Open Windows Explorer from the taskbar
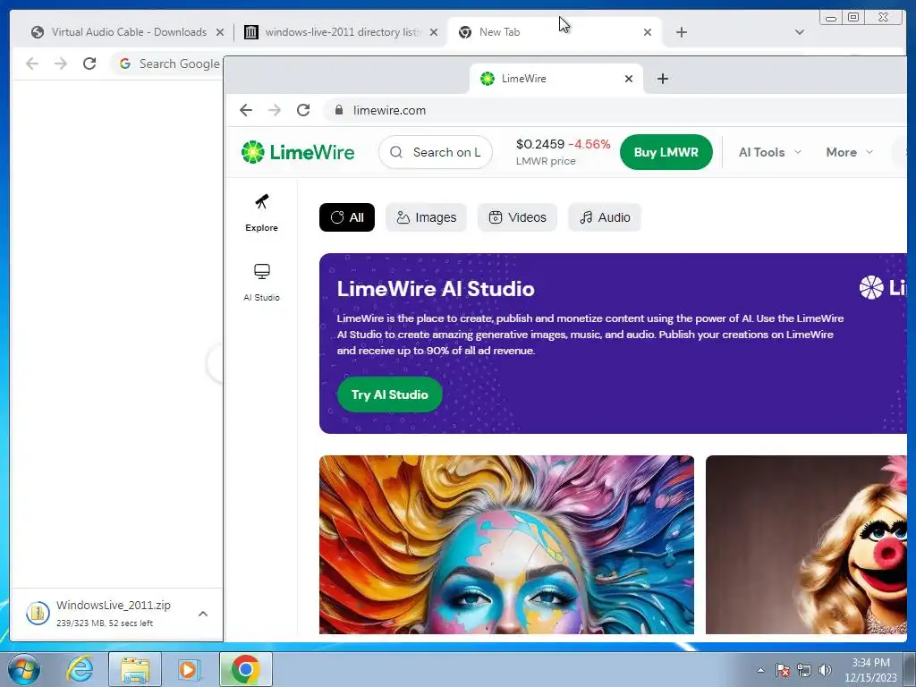The image size is (916, 687). tap(135, 669)
